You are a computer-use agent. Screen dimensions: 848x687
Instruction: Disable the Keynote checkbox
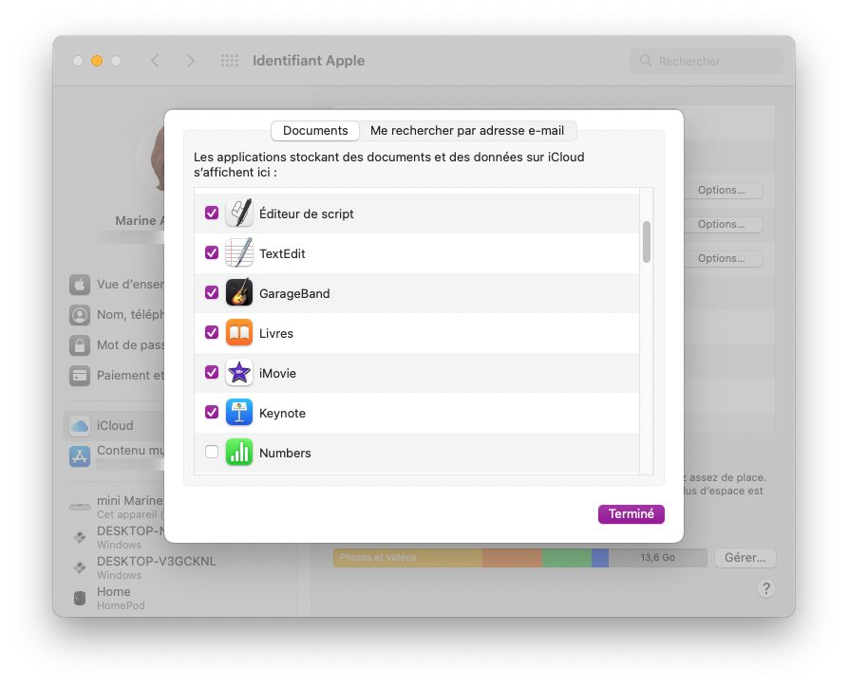click(x=212, y=413)
